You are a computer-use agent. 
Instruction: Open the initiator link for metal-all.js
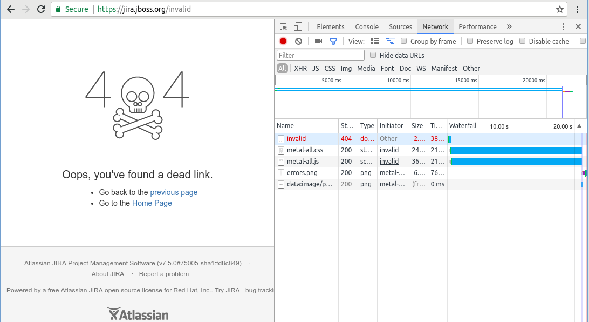coord(389,162)
